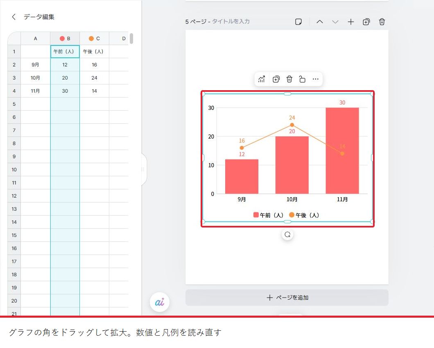Select row header 1
This screenshot has width=434, height=348.
tap(14, 52)
